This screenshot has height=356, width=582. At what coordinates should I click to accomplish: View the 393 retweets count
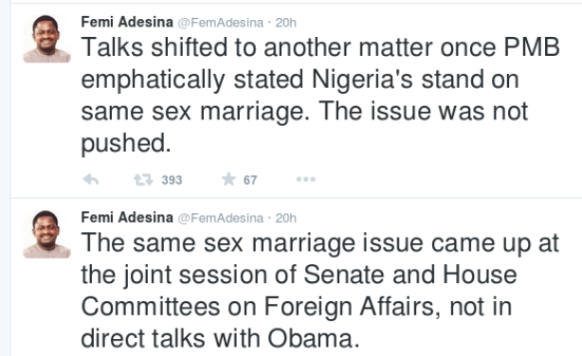[172, 180]
